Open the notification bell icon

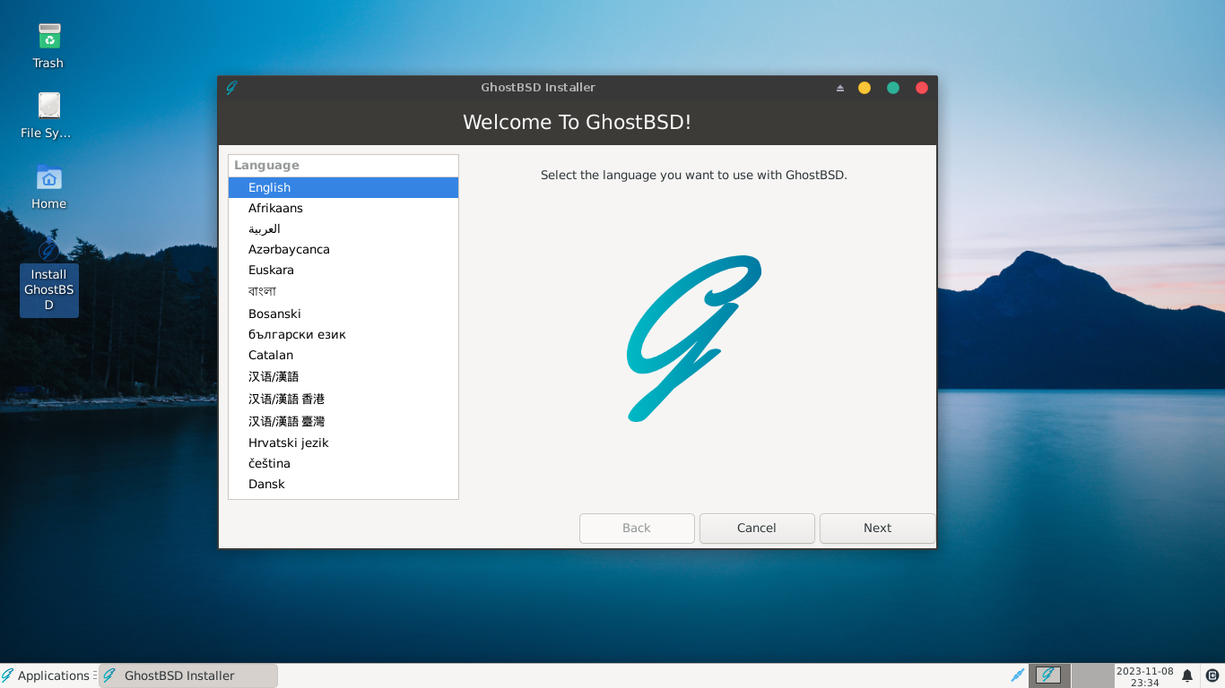1187,675
